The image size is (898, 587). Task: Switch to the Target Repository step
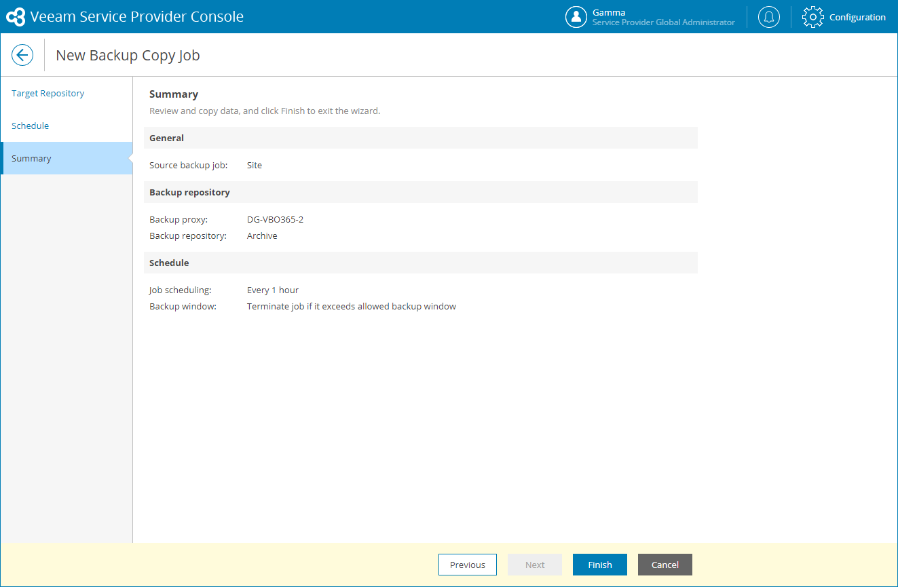[x=48, y=93]
